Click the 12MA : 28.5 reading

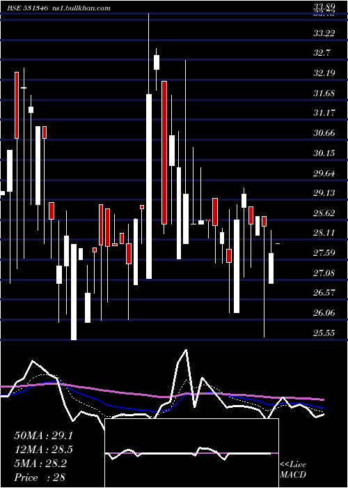point(43,450)
